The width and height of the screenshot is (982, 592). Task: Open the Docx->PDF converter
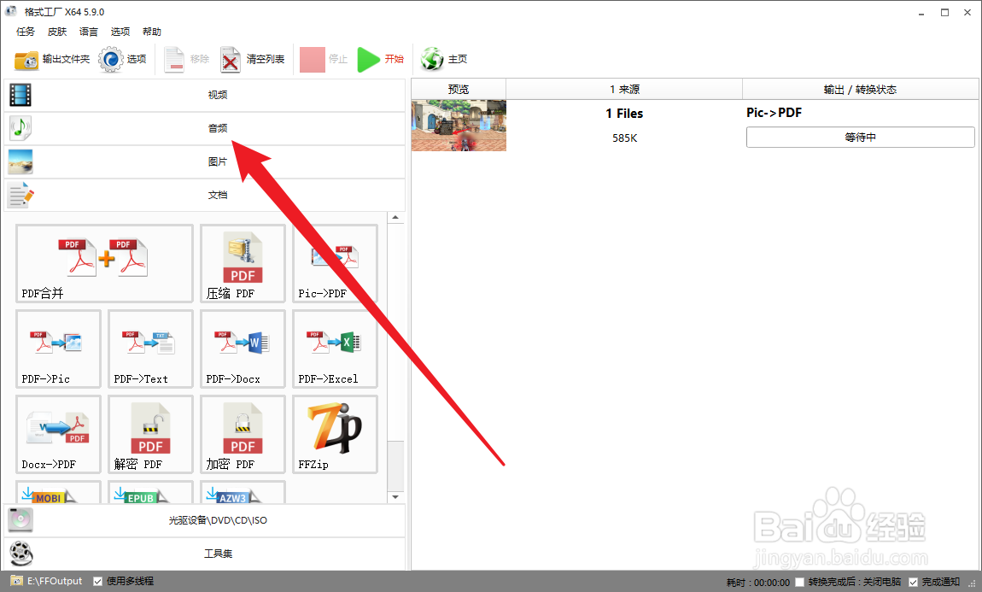click(58, 434)
